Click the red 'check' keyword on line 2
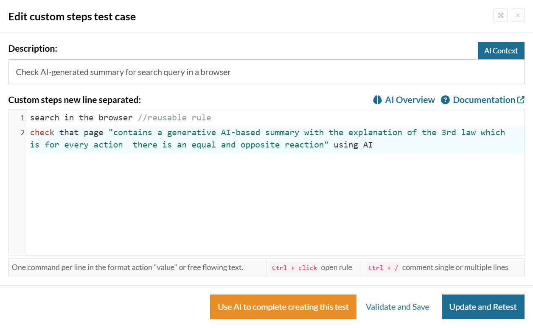533x328 pixels. [x=42, y=133]
